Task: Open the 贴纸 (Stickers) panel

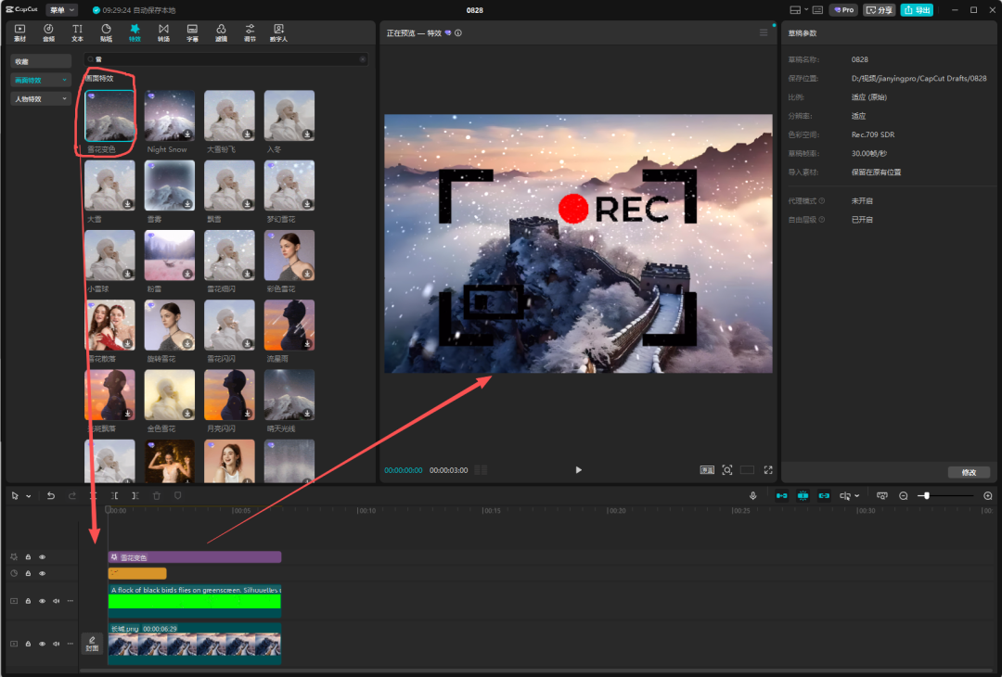Action: pos(106,32)
